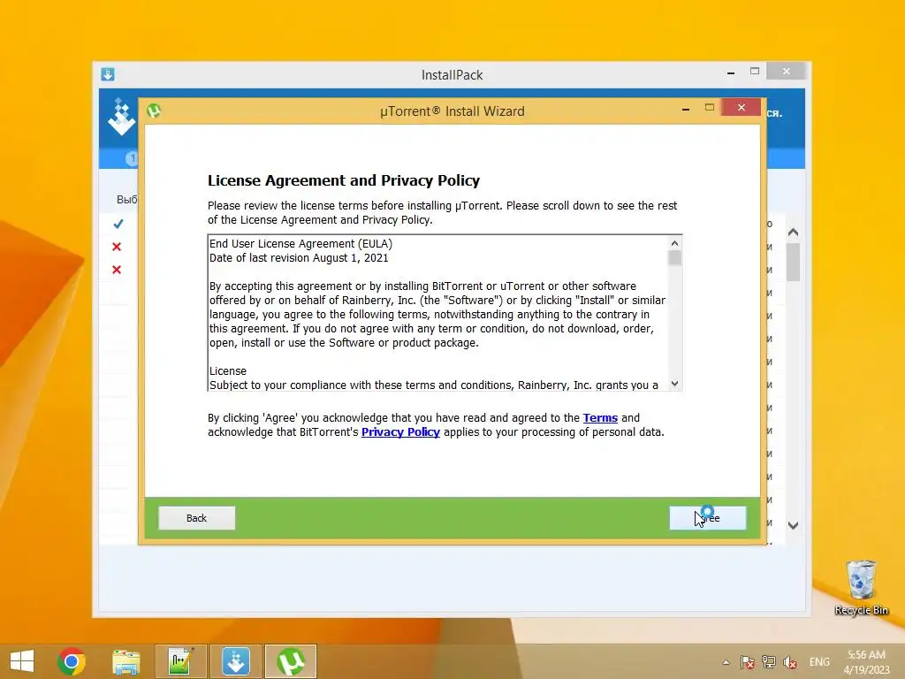Toggle the blue checkmark row in InstallPack list
Screen dimensions: 905x679
point(118,224)
